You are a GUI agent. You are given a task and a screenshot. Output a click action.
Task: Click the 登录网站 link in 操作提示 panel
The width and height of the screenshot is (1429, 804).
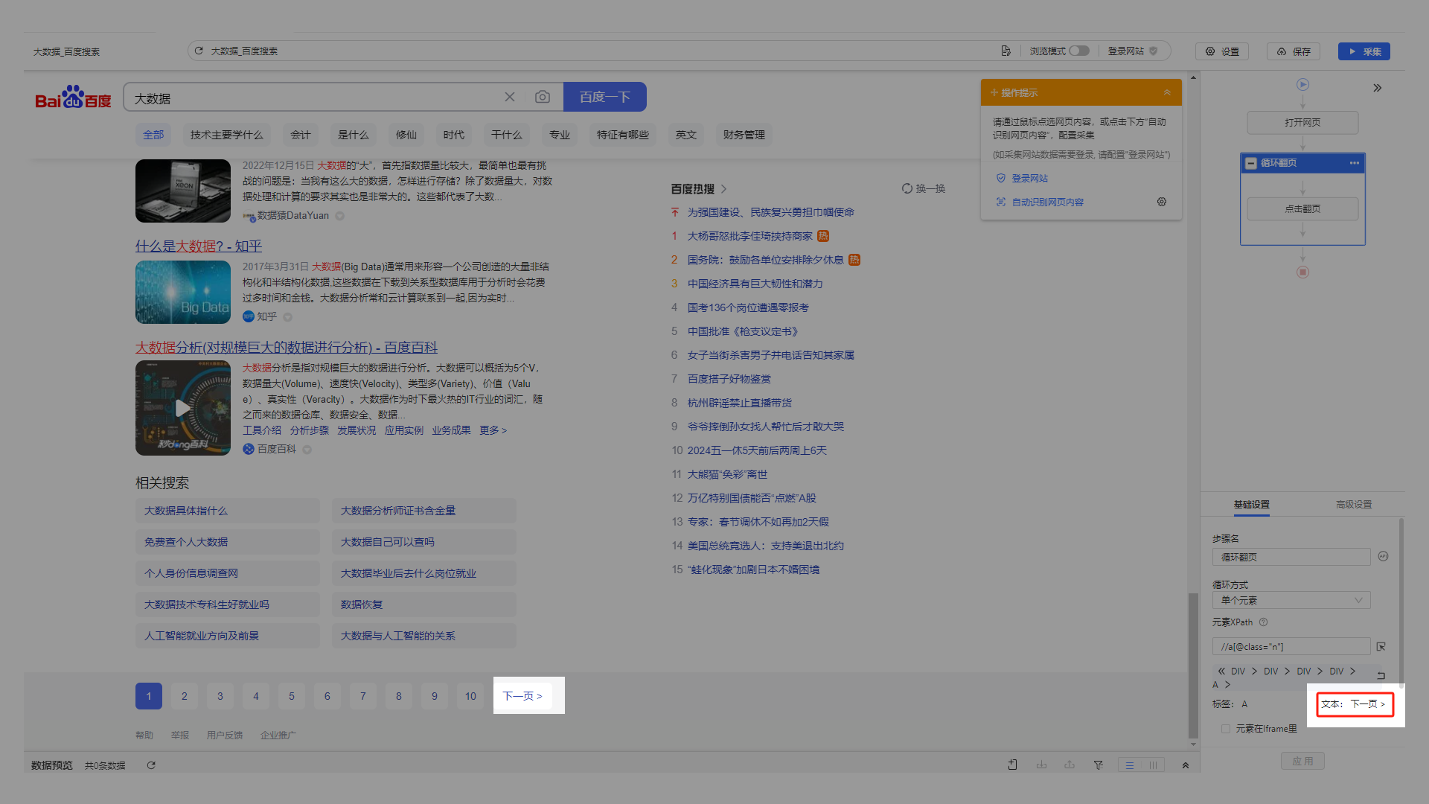pos(1029,178)
